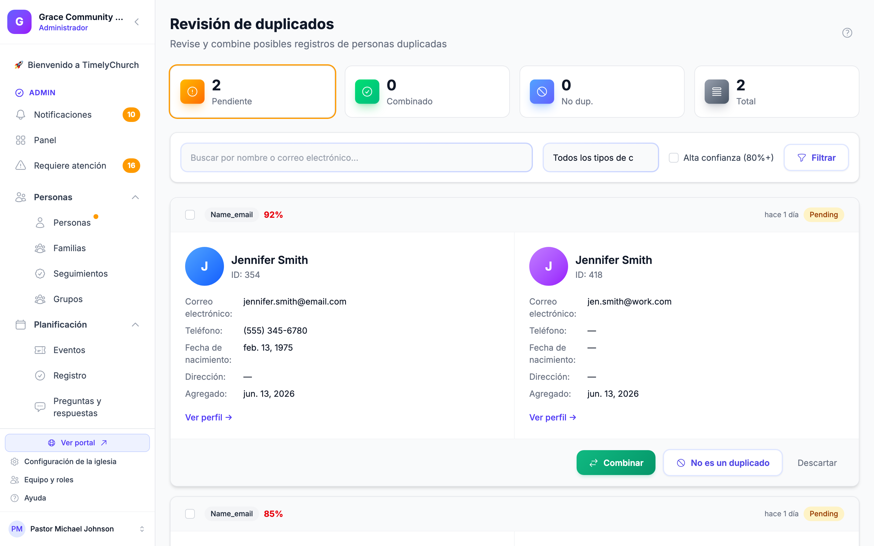The width and height of the screenshot is (874, 546).
Task: Click the 92% confidence score
Action: 273,215
